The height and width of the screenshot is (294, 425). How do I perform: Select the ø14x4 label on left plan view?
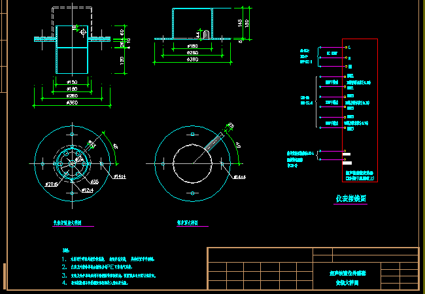pyautogui.click(x=120, y=176)
